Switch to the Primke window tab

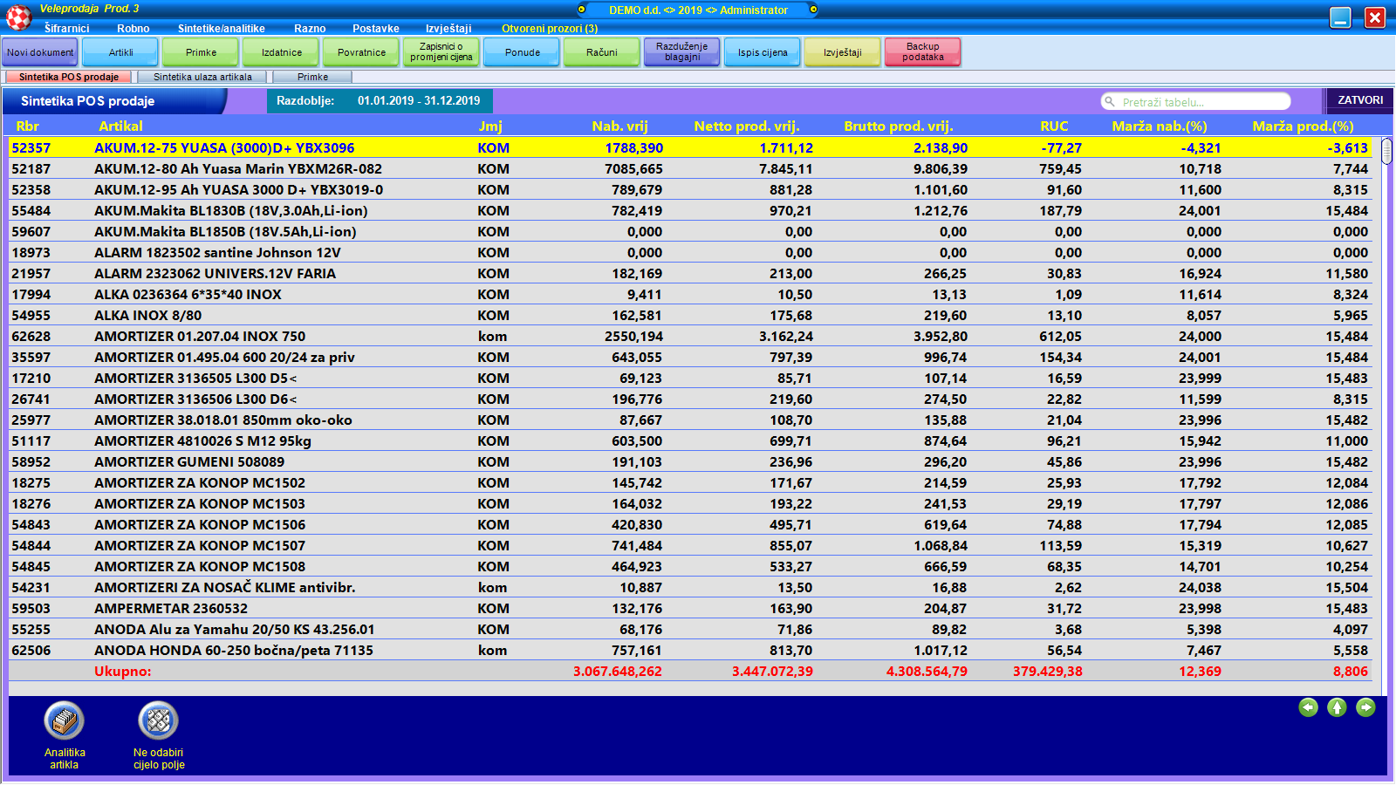312,77
